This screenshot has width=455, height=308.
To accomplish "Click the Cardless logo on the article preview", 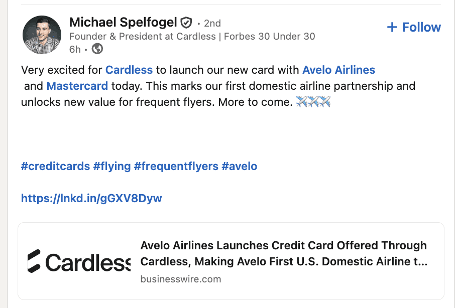I will [79, 260].
